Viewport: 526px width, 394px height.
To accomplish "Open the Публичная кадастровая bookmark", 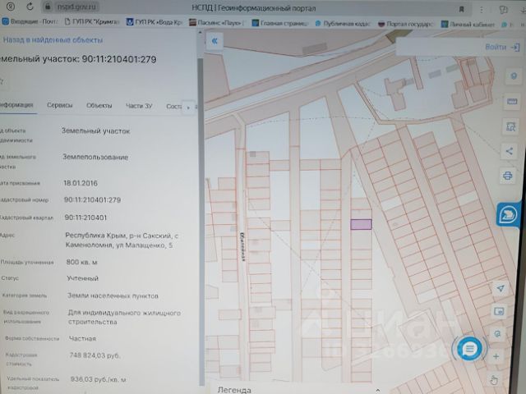I will tap(343, 24).
